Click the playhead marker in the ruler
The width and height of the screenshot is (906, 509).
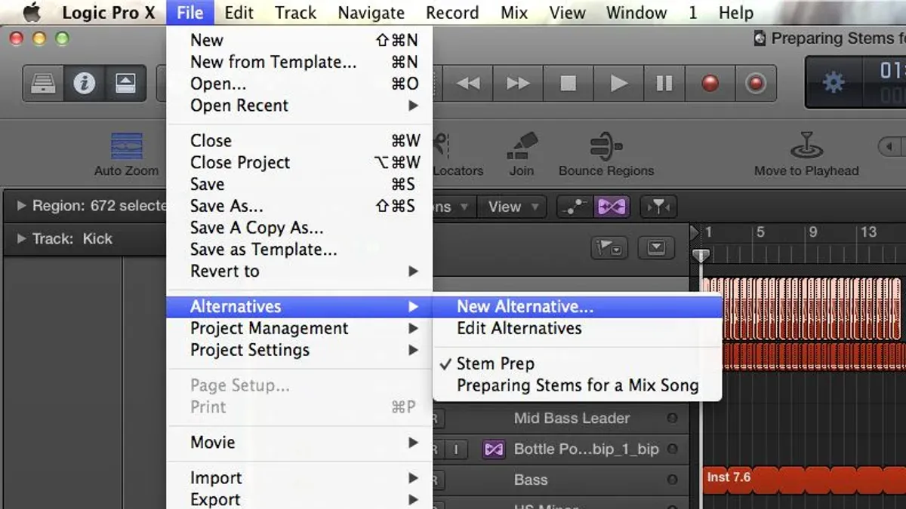point(701,256)
